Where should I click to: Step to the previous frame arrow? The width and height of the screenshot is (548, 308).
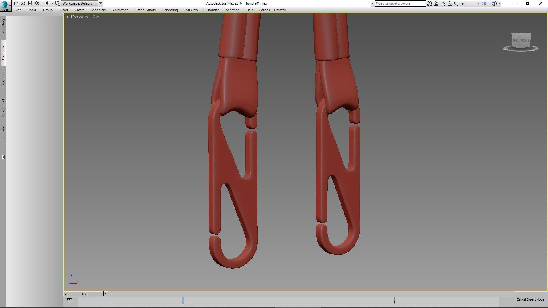(x=66, y=294)
